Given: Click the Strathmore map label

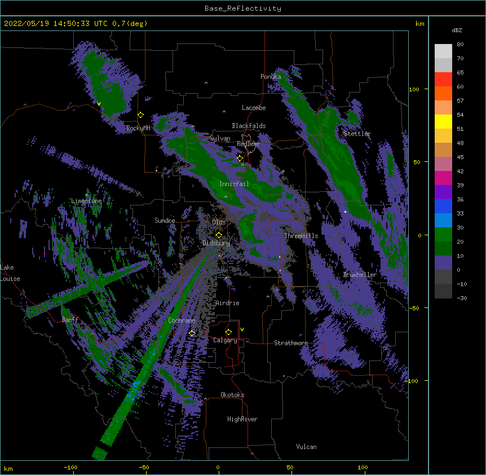Looking at the screenshot, I should point(291,343).
